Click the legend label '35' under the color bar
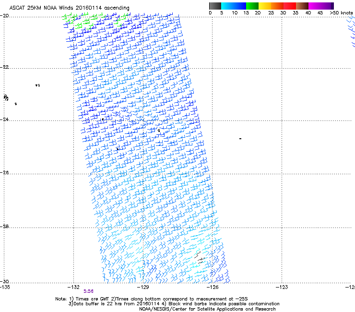 [x=296, y=13]
